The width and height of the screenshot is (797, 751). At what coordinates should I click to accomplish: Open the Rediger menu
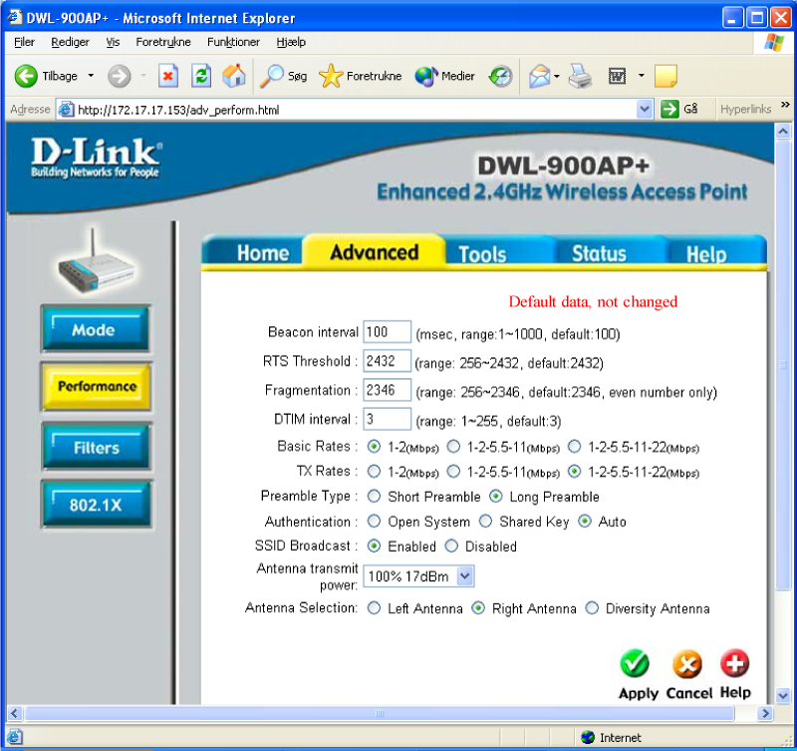pyautogui.click(x=70, y=42)
